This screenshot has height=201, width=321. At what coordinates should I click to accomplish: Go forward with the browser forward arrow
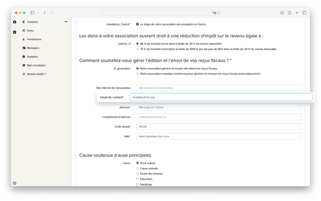[52, 12]
